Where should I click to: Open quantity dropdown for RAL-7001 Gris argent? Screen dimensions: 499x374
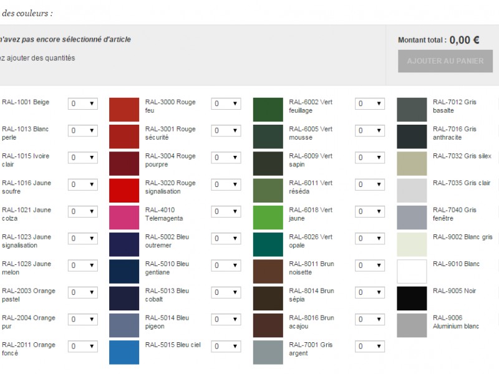370,347
